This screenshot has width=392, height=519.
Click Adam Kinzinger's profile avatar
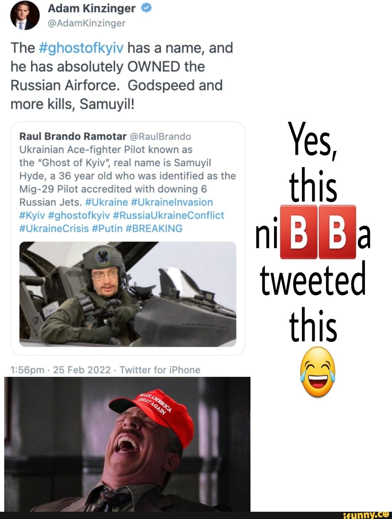coord(25,15)
